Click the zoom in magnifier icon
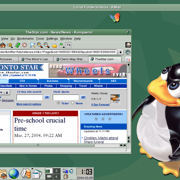 tap(40, 45)
